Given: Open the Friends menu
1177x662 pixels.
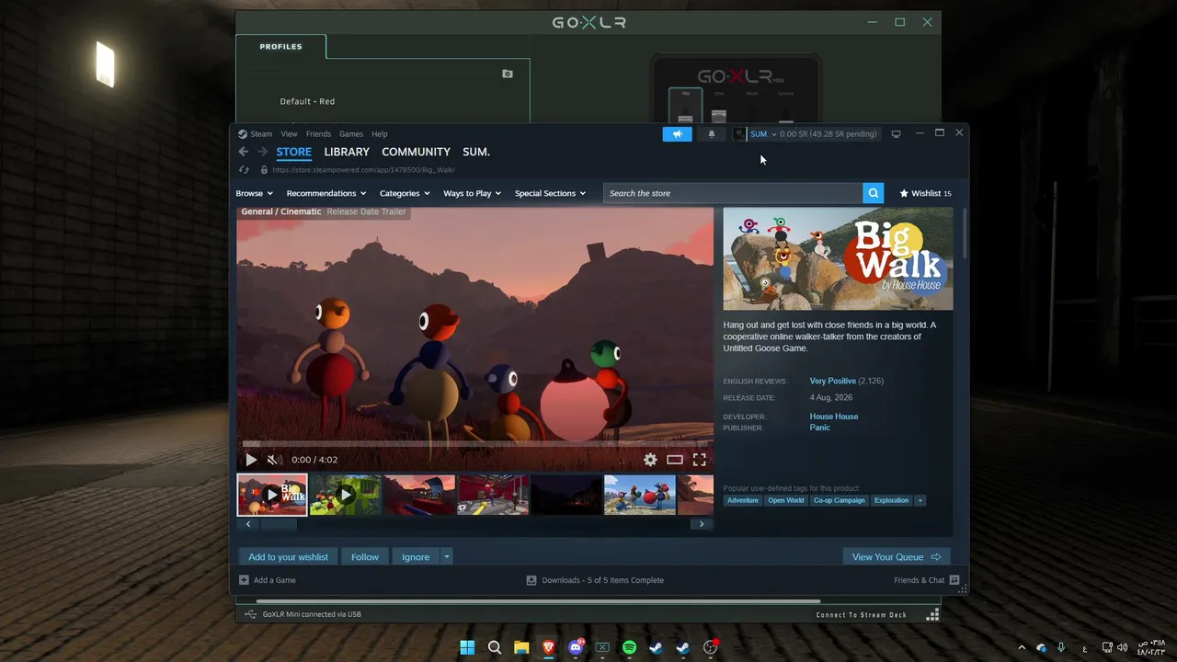Looking at the screenshot, I should click(x=318, y=134).
